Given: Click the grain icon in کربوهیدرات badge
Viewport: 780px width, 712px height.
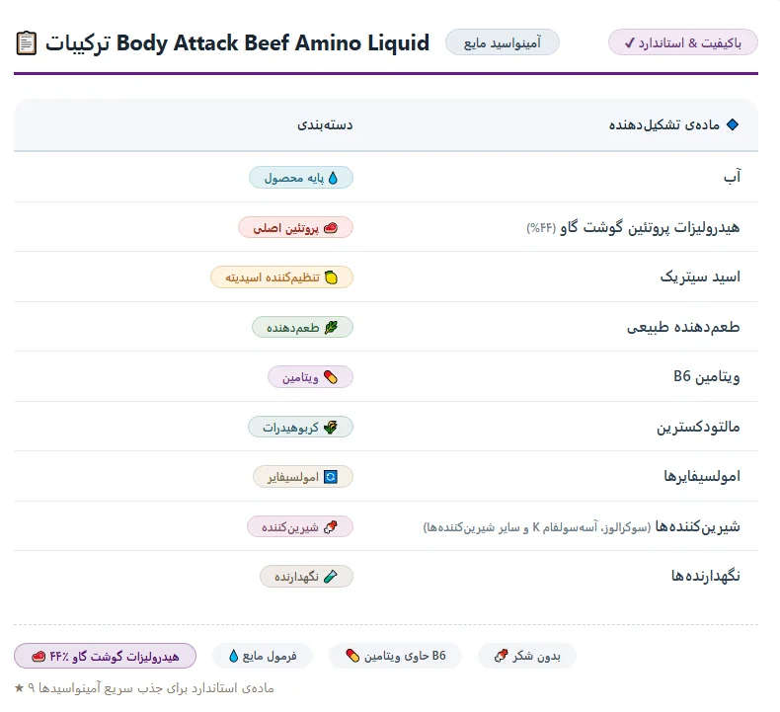Looking at the screenshot, I should point(331,427).
